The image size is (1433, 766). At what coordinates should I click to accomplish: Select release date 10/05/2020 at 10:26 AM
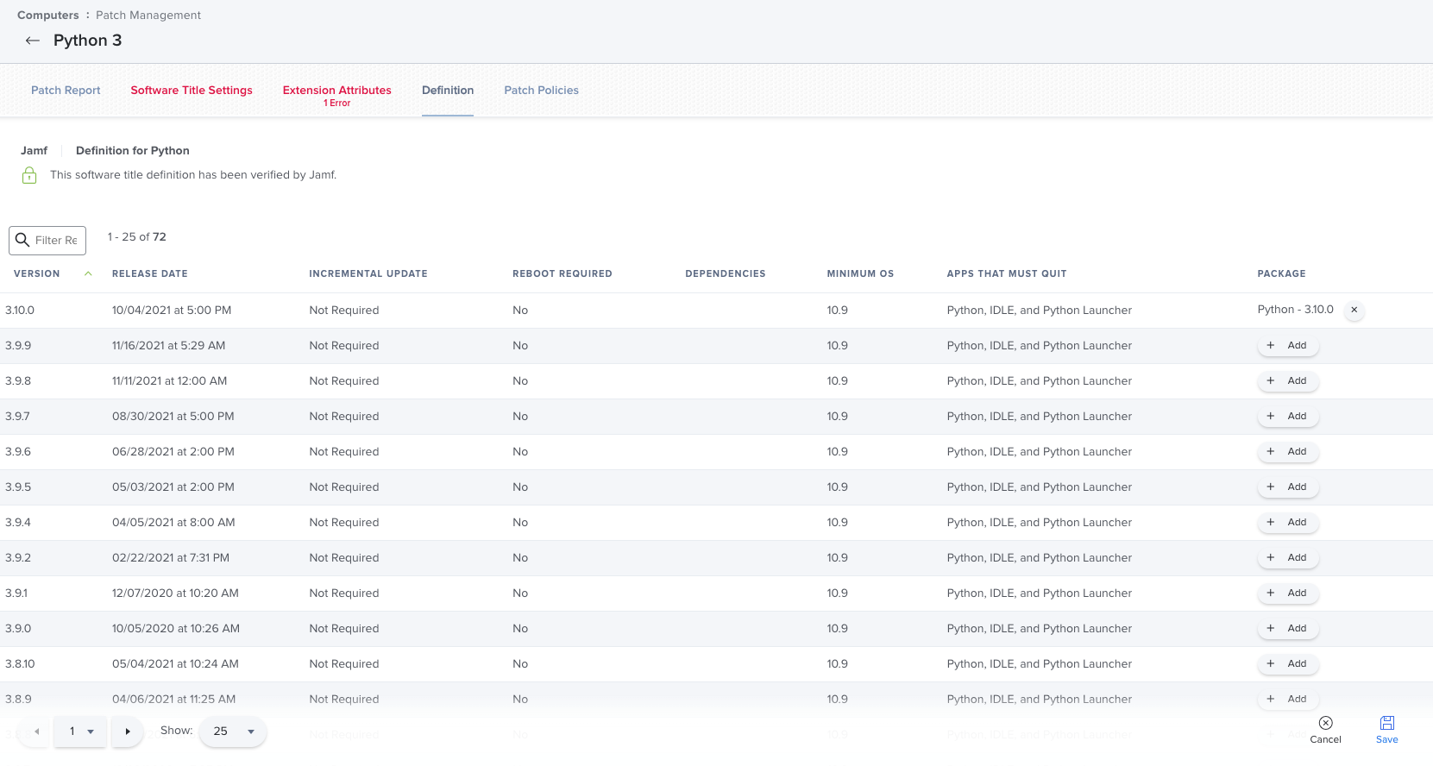[176, 628]
